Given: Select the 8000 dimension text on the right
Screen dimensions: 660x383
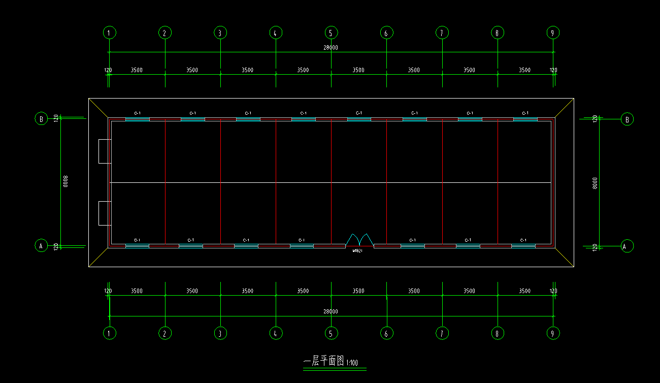Looking at the screenshot, I should (595, 183).
